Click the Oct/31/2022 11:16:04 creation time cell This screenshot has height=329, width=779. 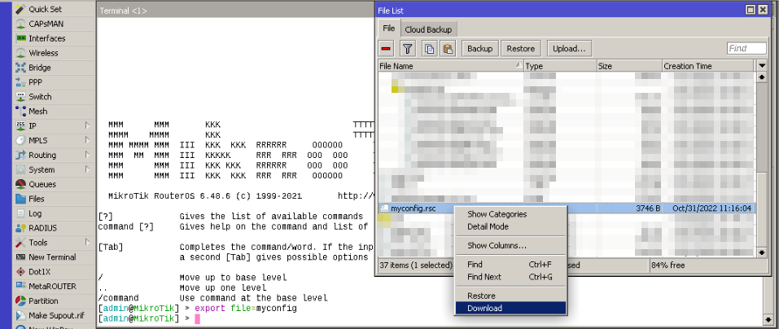click(x=712, y=208)
